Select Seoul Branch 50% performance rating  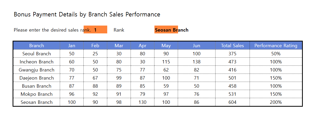click(x=276, y=54)
